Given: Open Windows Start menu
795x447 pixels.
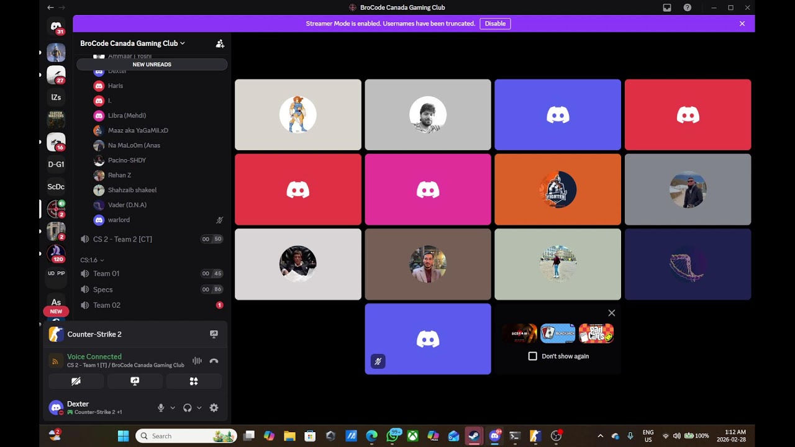Looking at the screenshot, I should 123,436.
